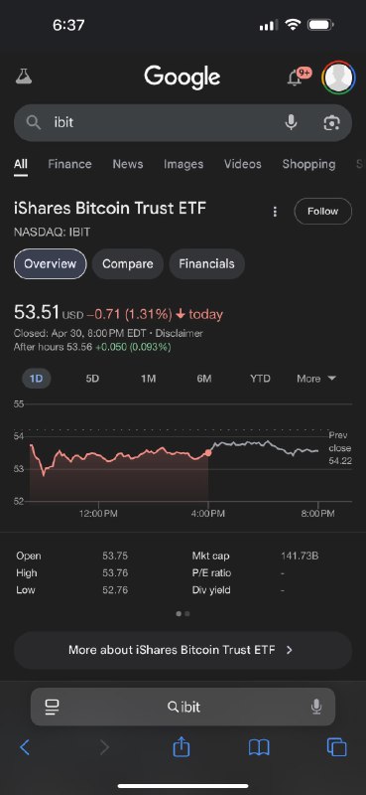Open Safari bookmarks book icon
This screenshot has width=366, height=795.
259,747
